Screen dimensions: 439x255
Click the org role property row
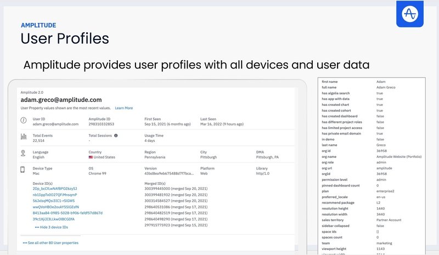pos(372,162)
